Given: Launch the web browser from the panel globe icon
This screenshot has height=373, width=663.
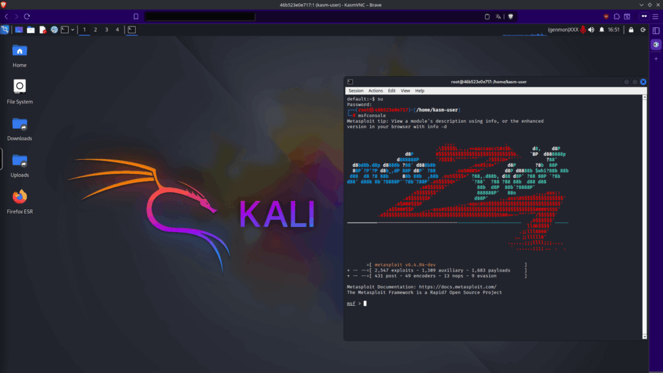Looking at the screenshot, I should point(53,30).
